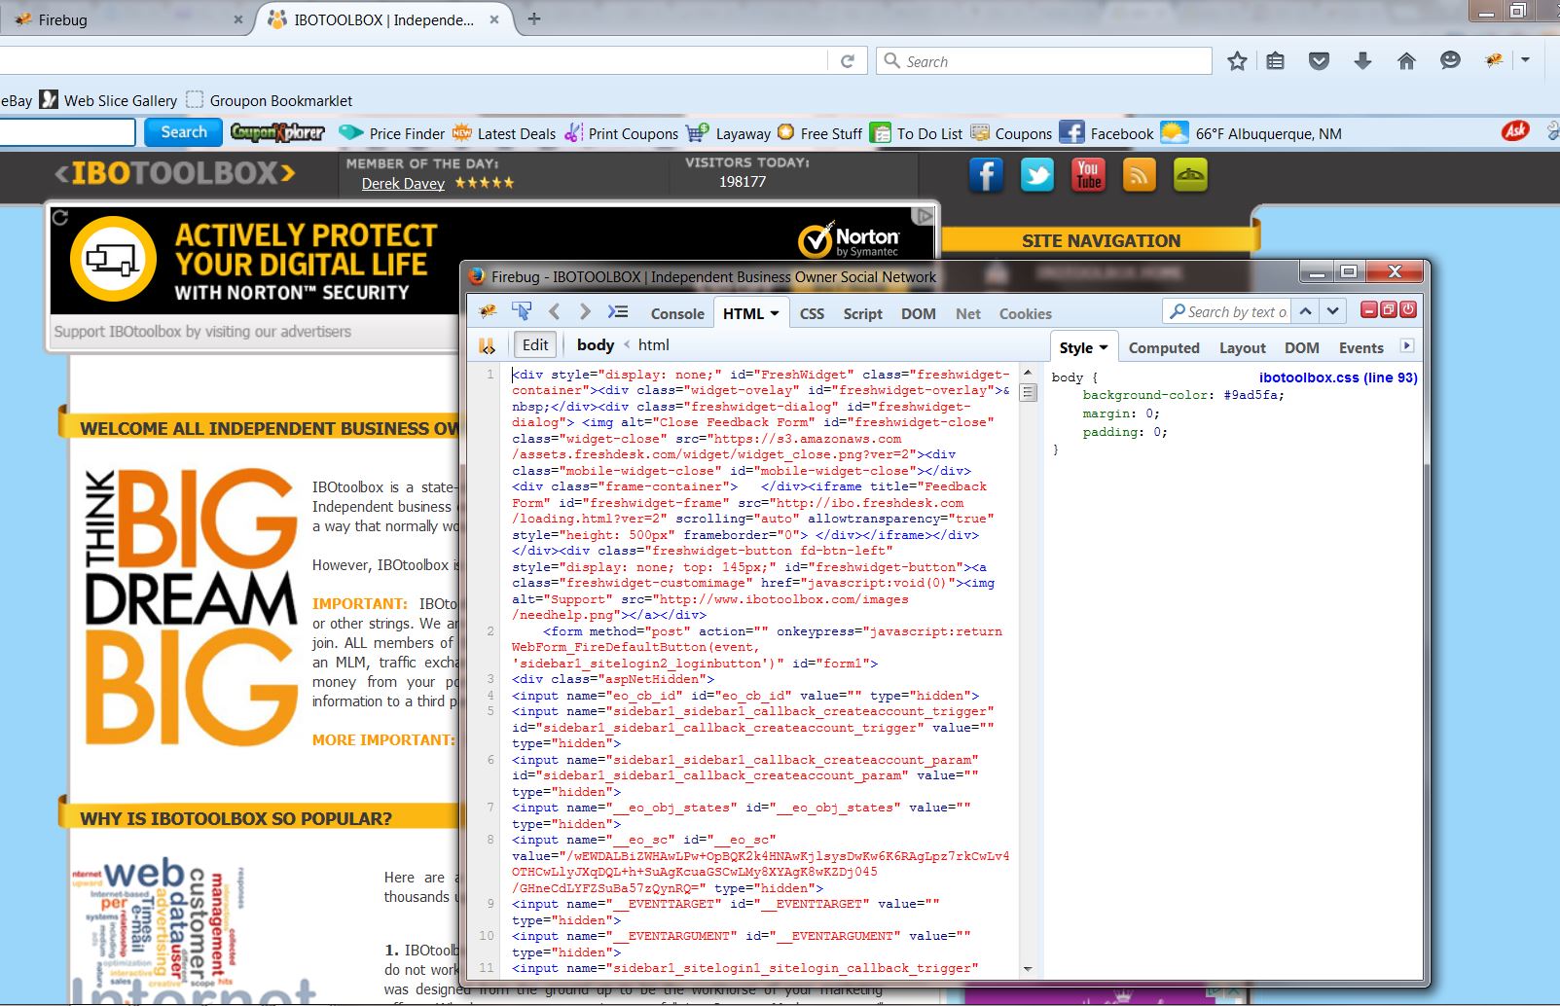Activate the inspect element pointer tool
The image size is (1560, 1006).
coord(522,312)
